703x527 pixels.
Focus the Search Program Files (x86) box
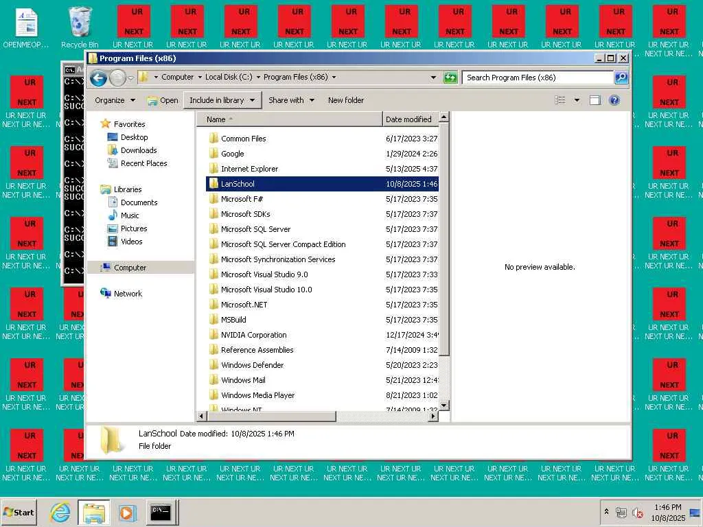pos(538,78)
